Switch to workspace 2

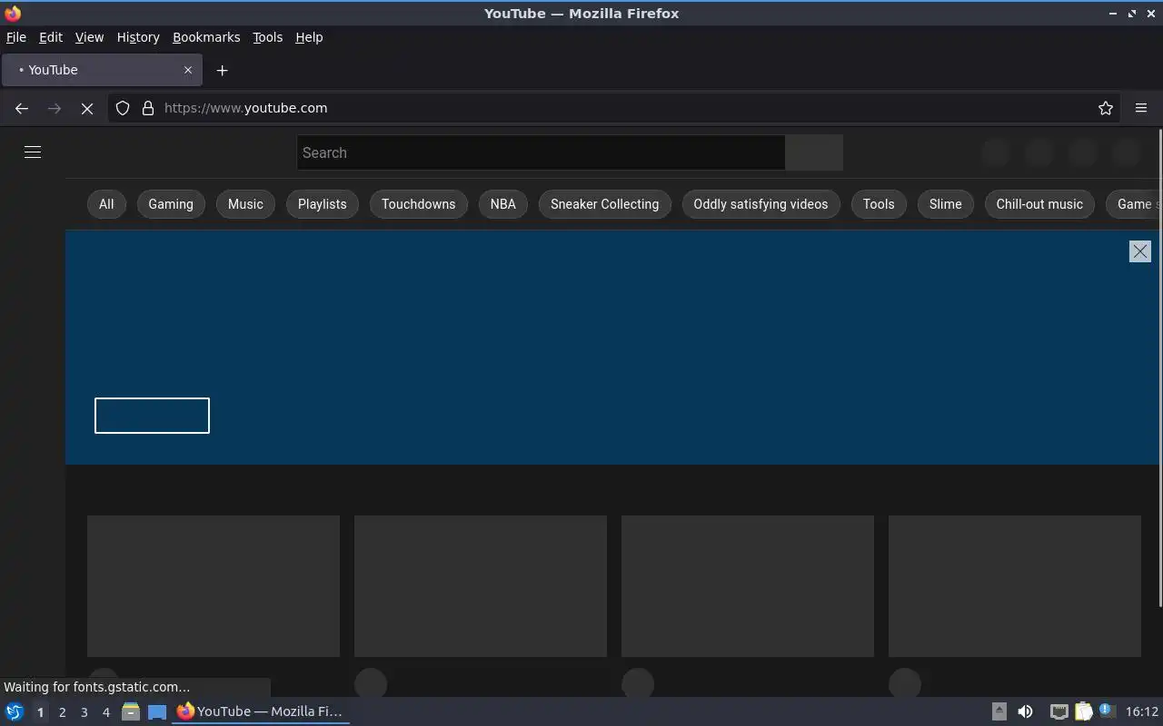(x=62, y=712)
